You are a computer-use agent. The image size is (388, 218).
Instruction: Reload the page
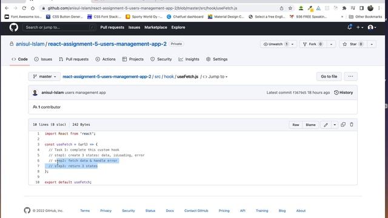click(x=24, y=8)
